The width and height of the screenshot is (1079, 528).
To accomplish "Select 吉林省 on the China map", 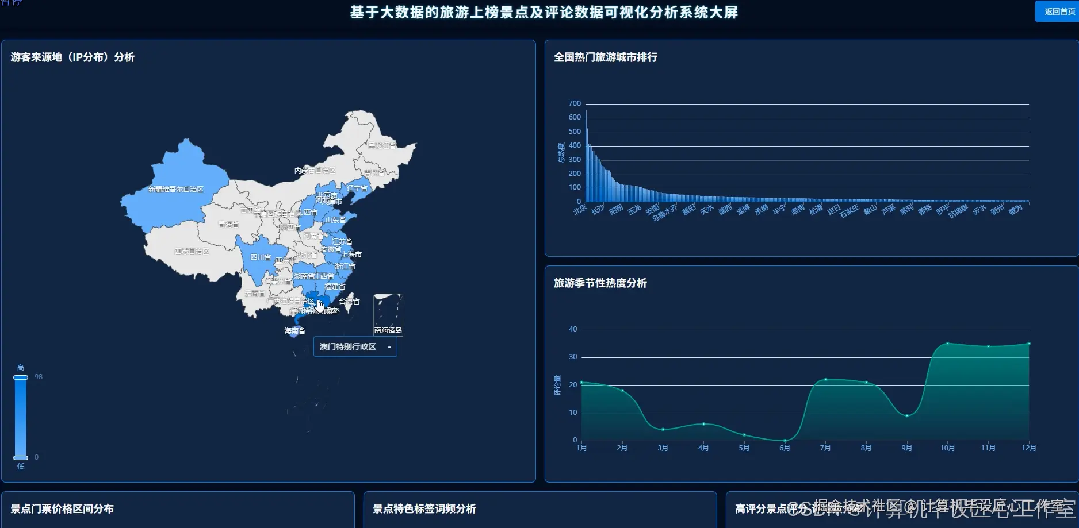I will tap(374, 173).
